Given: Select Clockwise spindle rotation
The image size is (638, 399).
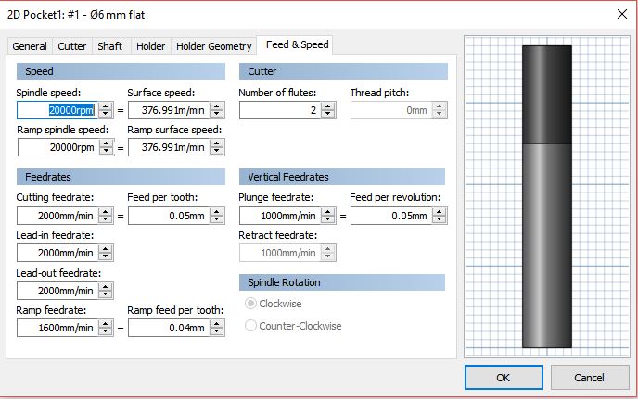Looking at the screenshot, I should point(251,304).
